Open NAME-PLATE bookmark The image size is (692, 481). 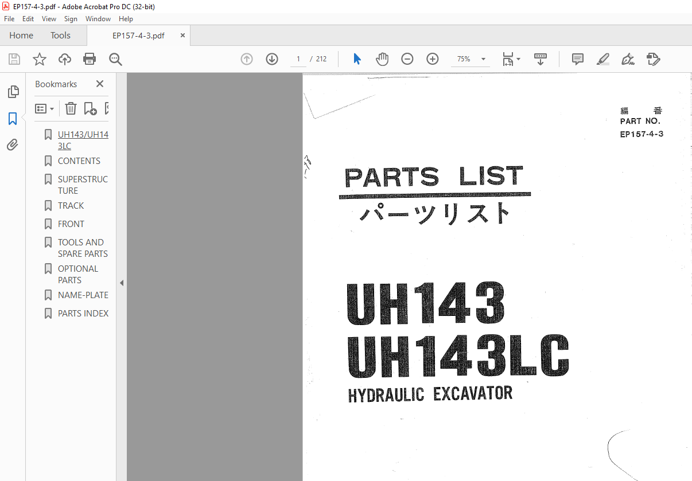coord(83,295)
